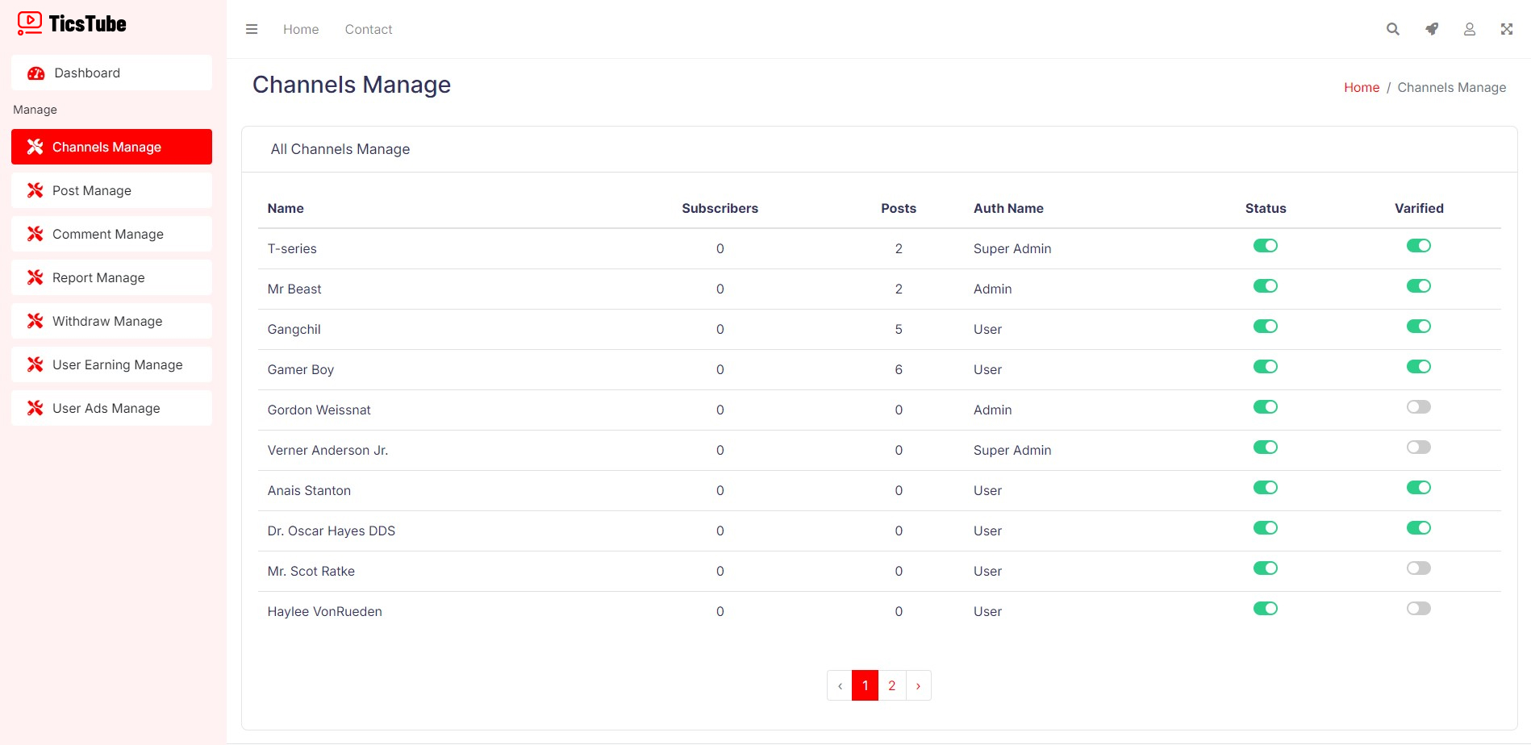Image resolution: width=1531 pixels, height=745 pixels.
Task: Open the user profile icon
Action: [1469, 29]
